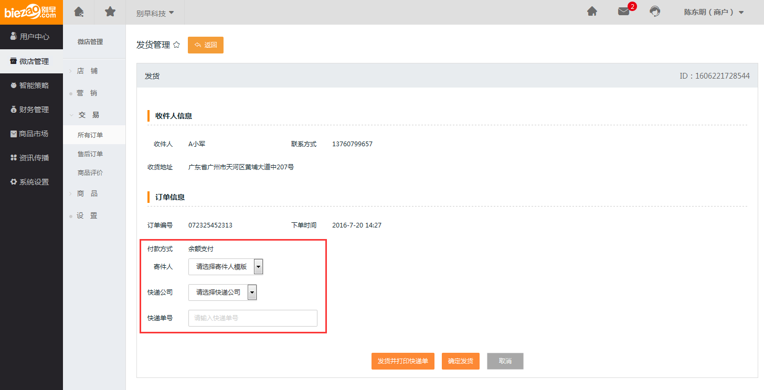
Task: Click the address 广东省广州市天河区黄埔大道中207号
Action: coord(241,167)
